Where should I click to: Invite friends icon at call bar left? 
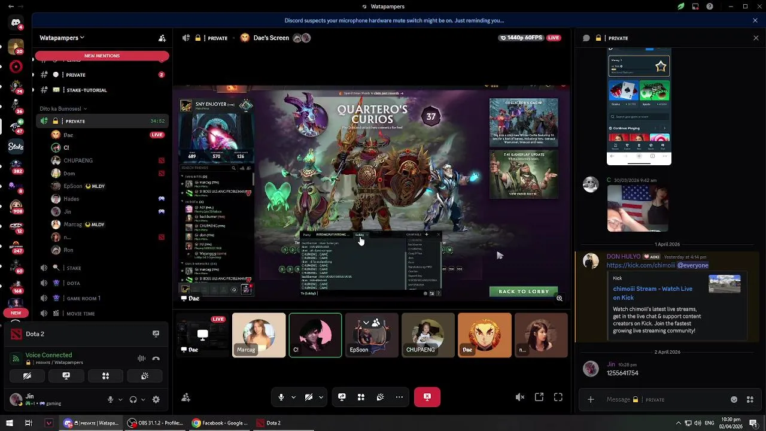pos(186,397)
